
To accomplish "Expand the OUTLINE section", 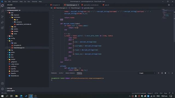I will pyautogui.click(x=10, y=88).
